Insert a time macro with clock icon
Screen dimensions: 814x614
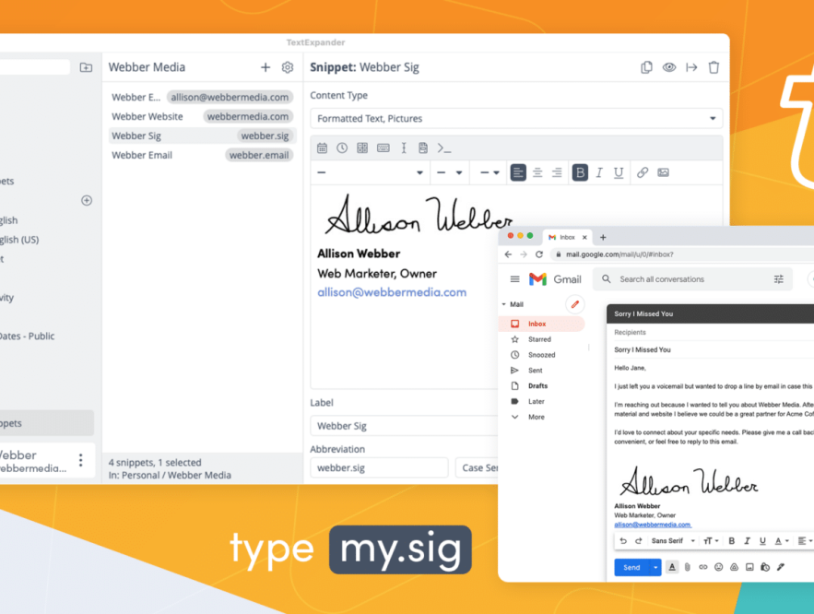tap(342, 148)
